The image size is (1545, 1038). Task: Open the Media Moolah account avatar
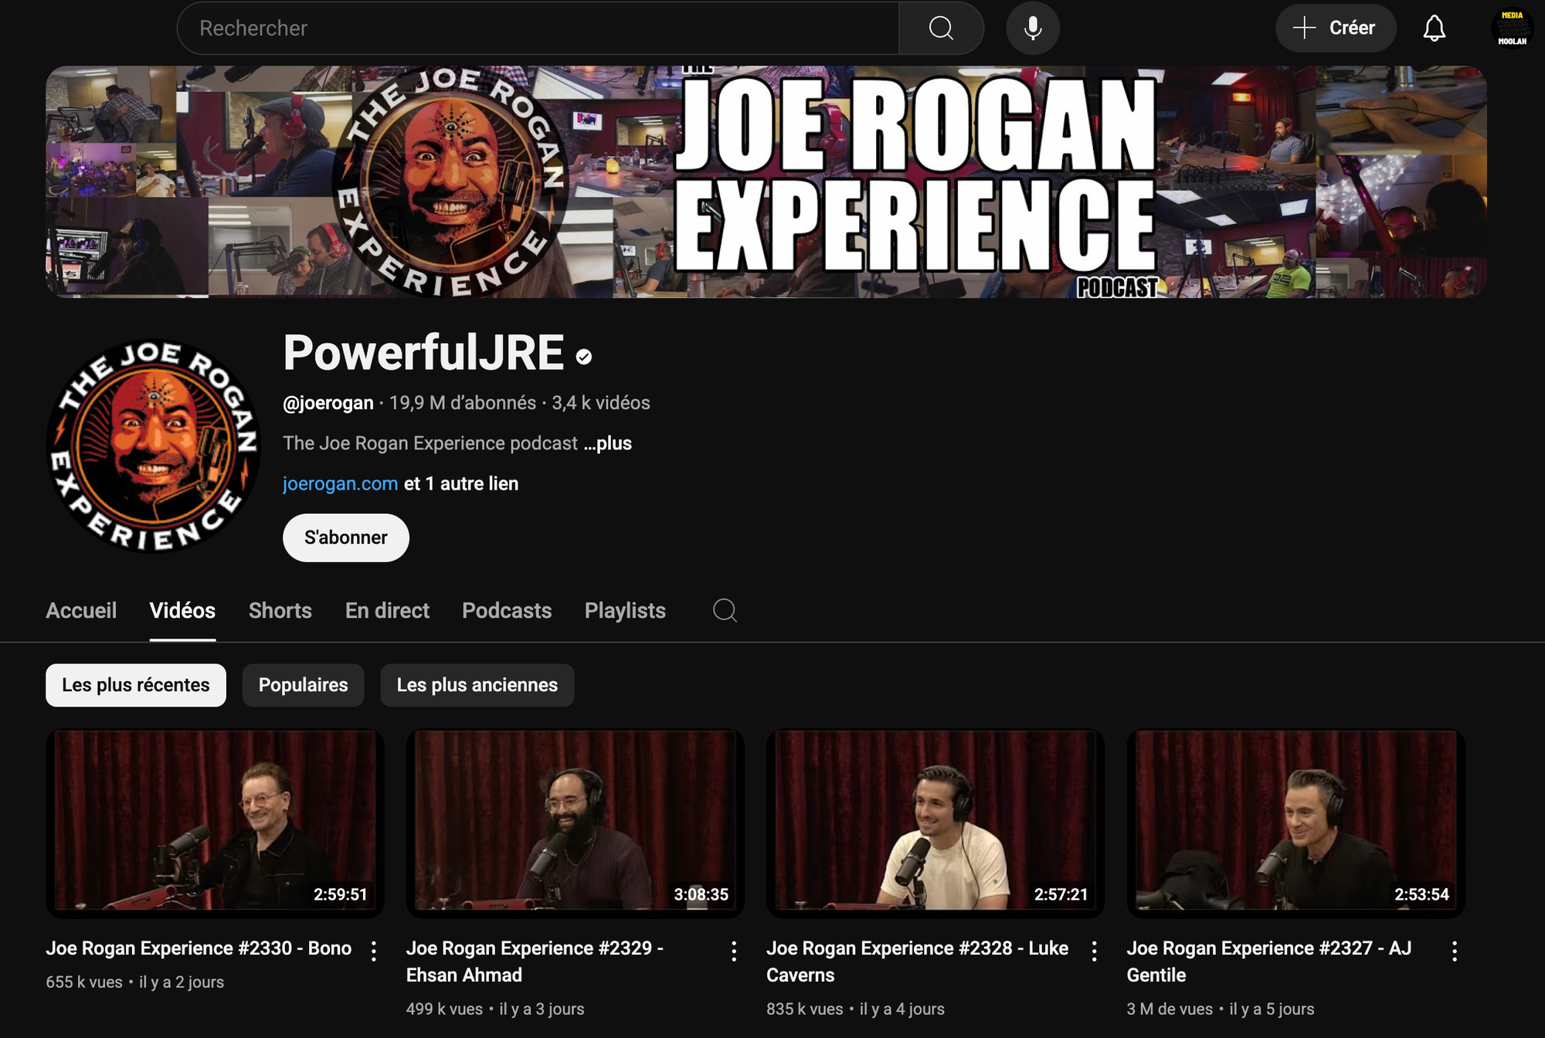click(1512, 29)
